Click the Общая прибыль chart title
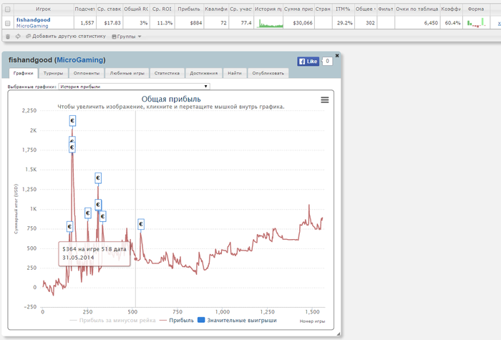The height and width of the screenshot is (340, 501). tap(171, 99)
